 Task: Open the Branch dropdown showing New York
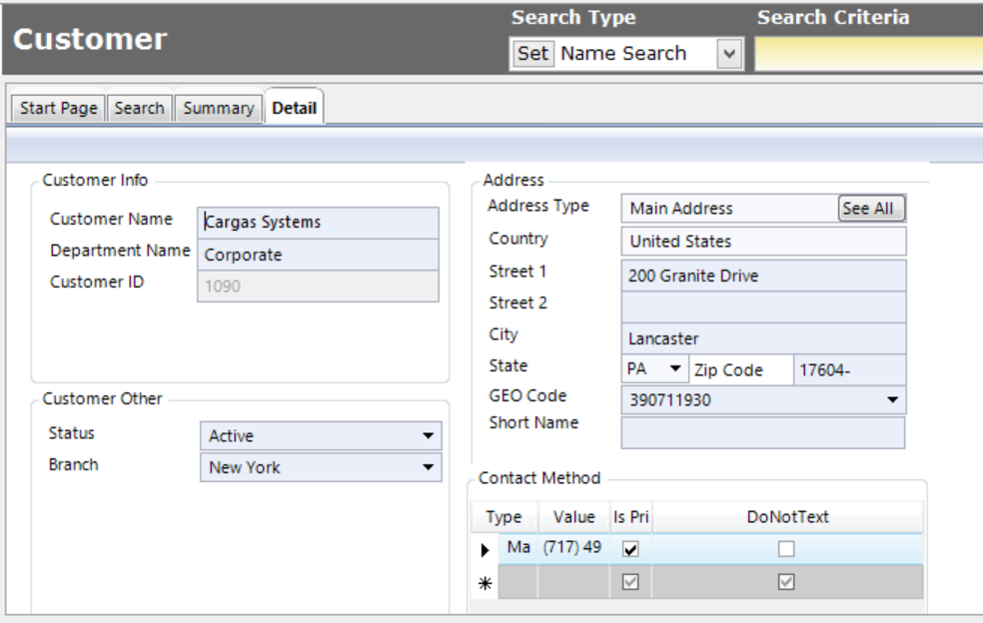pos(428,467)
